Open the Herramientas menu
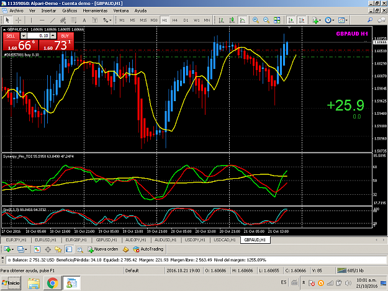 click(95, 11)
